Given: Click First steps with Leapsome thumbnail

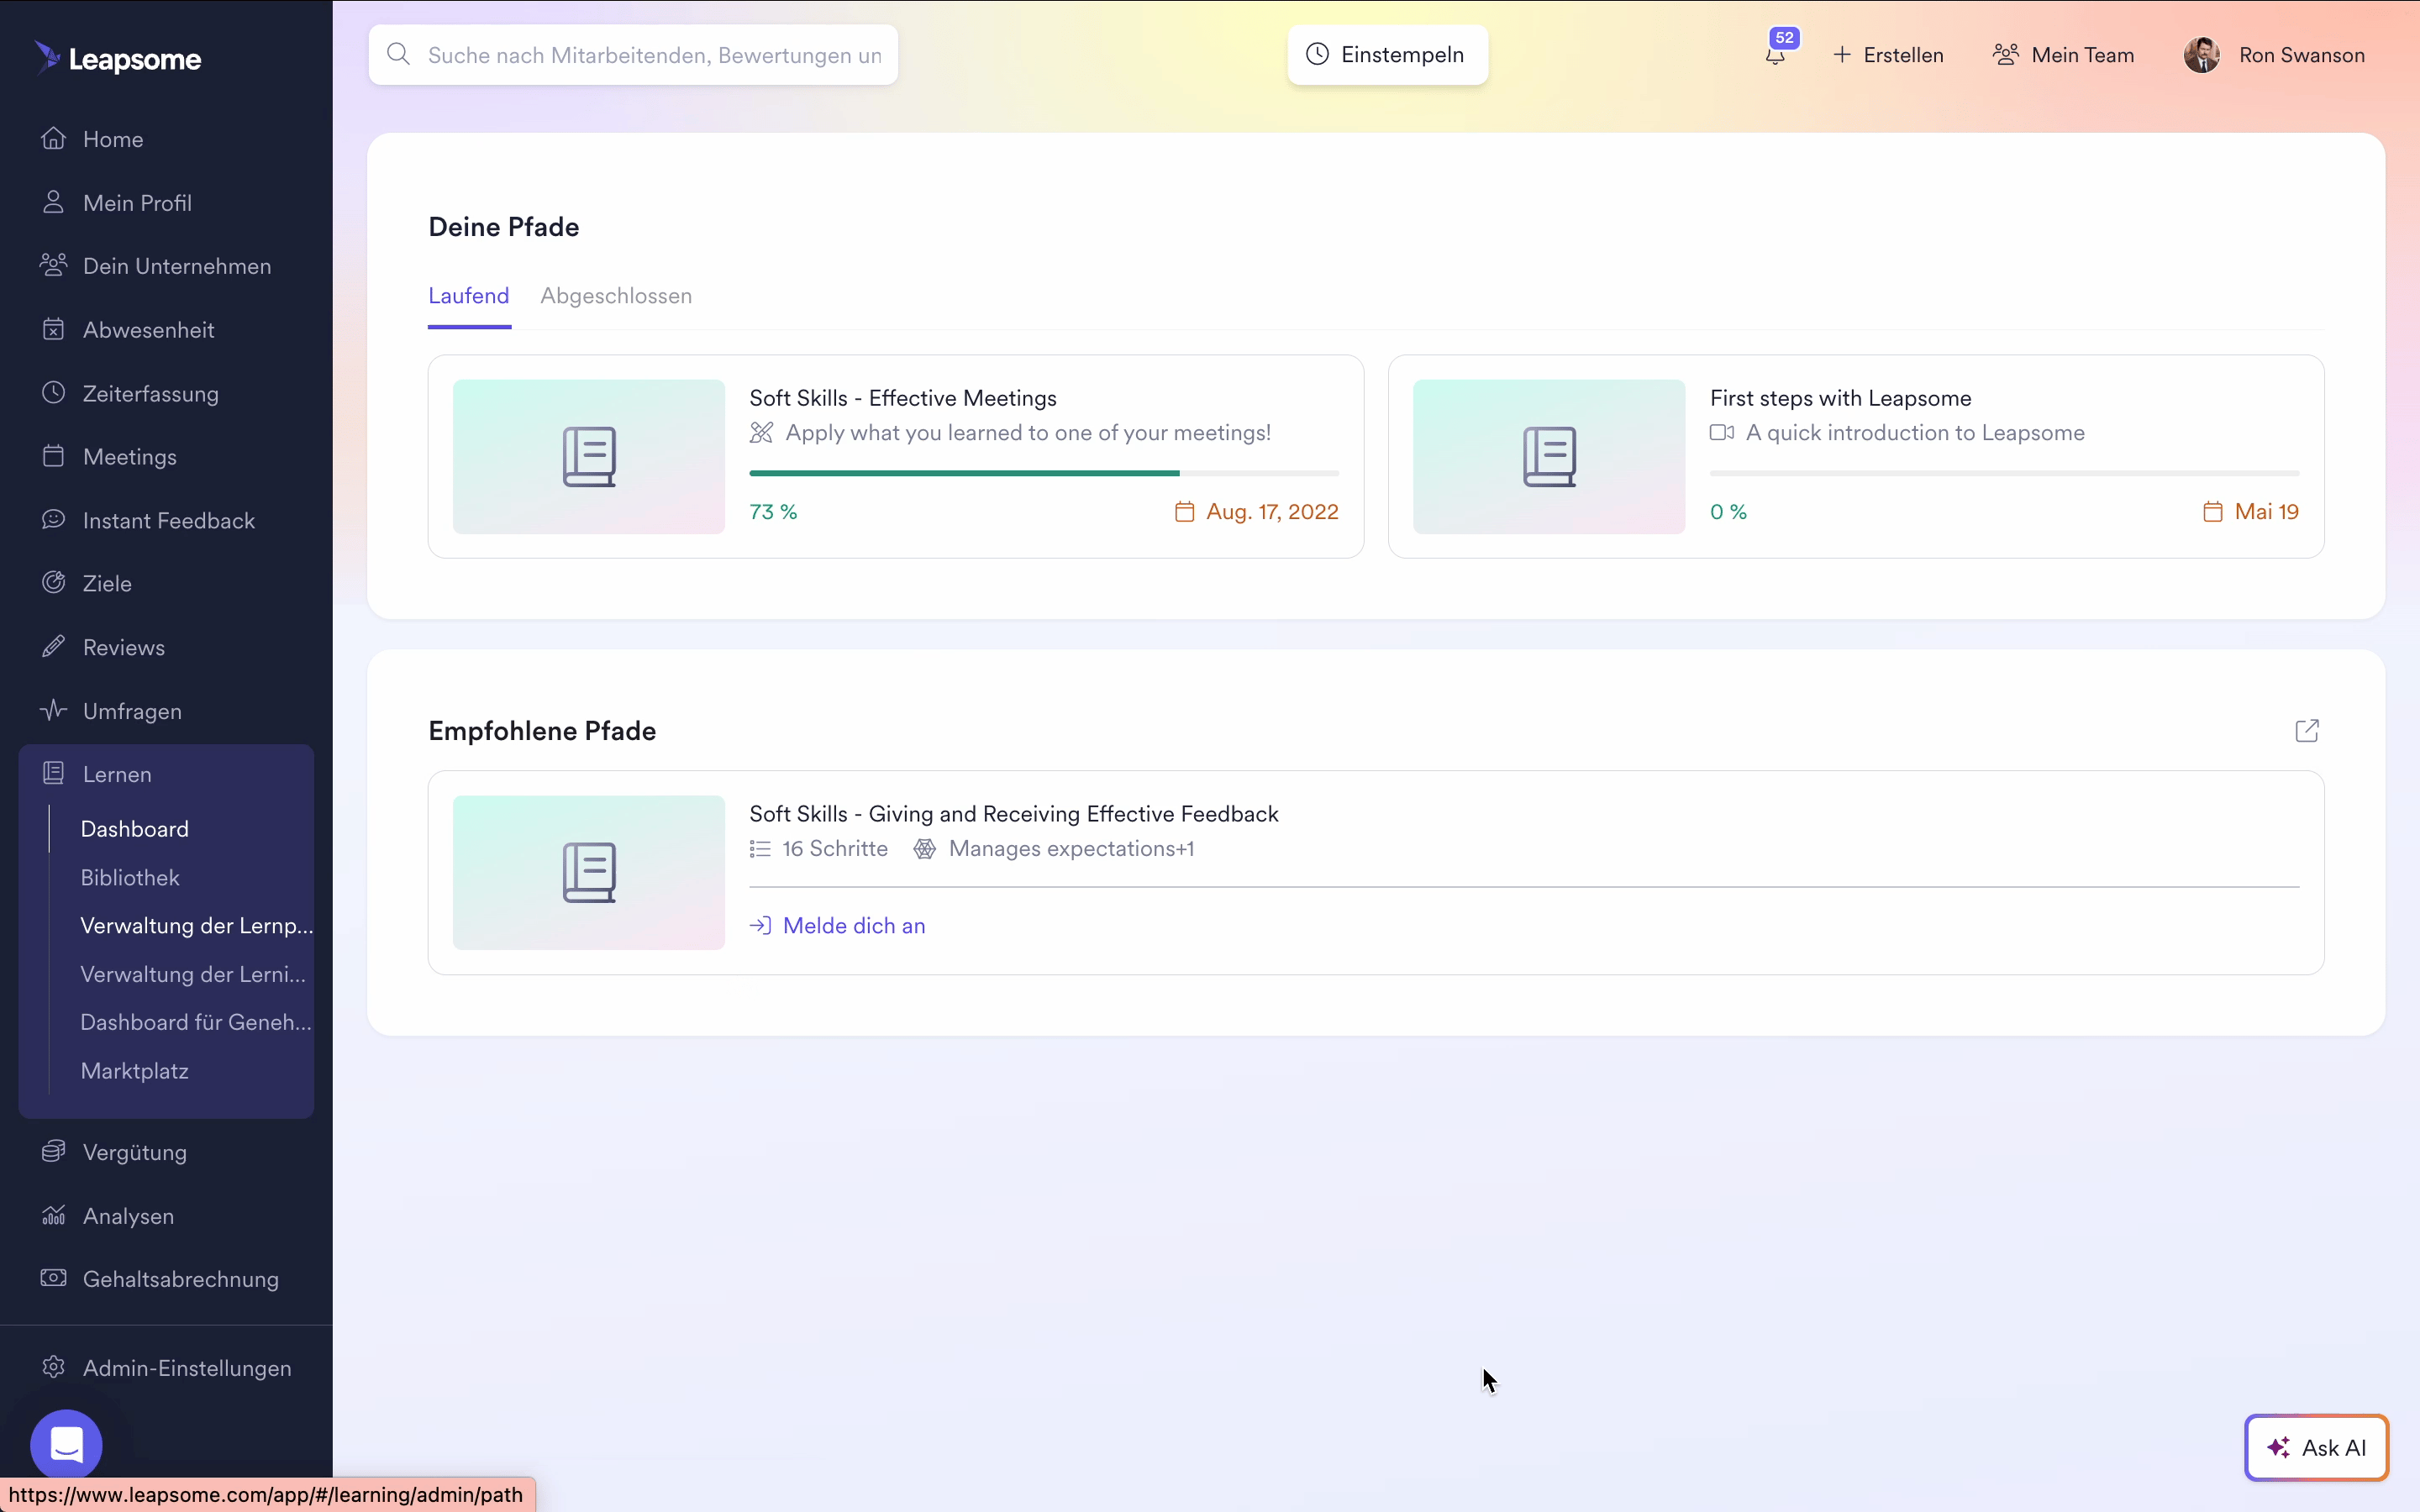Looking at the screenshot, I should [x=1549, y=456].
